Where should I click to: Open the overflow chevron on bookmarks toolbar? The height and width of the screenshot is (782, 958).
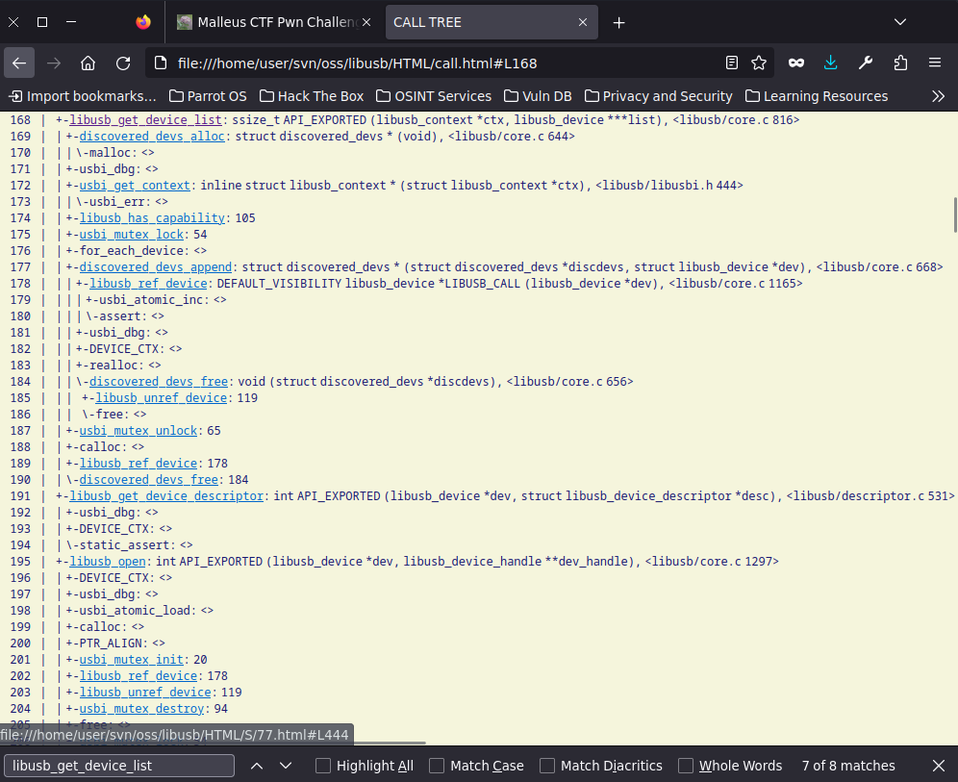pos(939,95)
